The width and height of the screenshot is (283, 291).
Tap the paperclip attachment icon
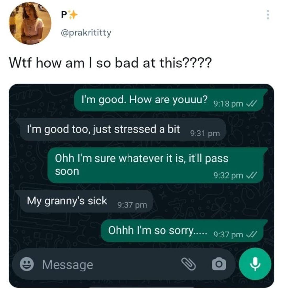pyautogui.click(x=188, y=264)
